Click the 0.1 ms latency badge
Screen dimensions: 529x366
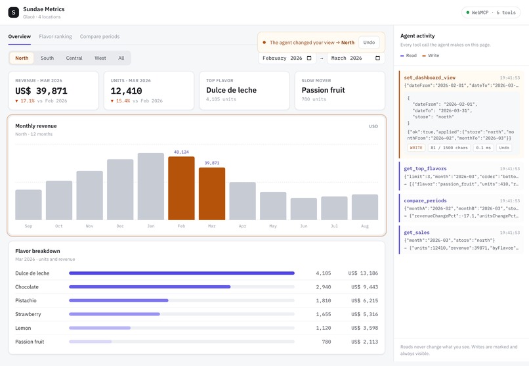pyautogui.click(x=484, y=148)
